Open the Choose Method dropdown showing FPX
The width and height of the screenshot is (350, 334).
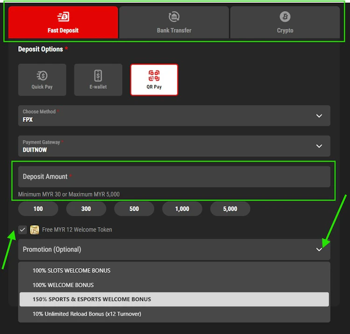(x=174, y=116)
